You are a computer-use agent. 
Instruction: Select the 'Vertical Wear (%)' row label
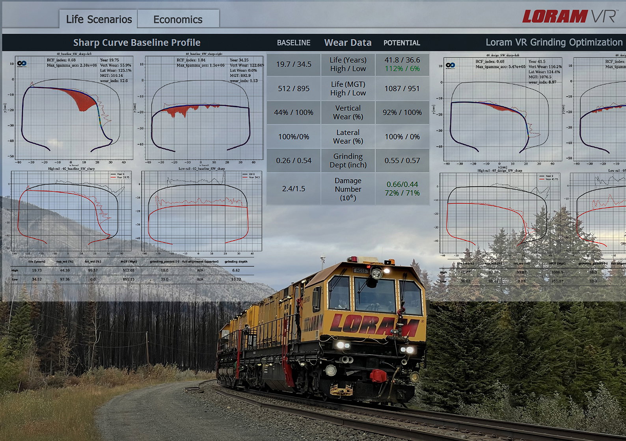click(348, 112)
